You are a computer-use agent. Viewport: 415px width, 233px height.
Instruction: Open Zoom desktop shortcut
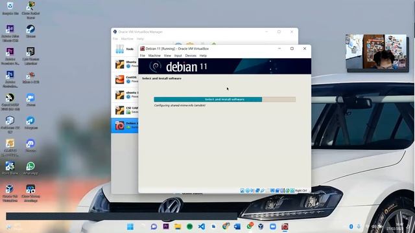[30, 100]
